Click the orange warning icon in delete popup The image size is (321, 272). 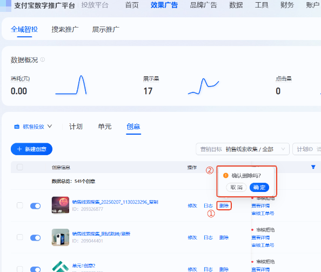point(225,175)
